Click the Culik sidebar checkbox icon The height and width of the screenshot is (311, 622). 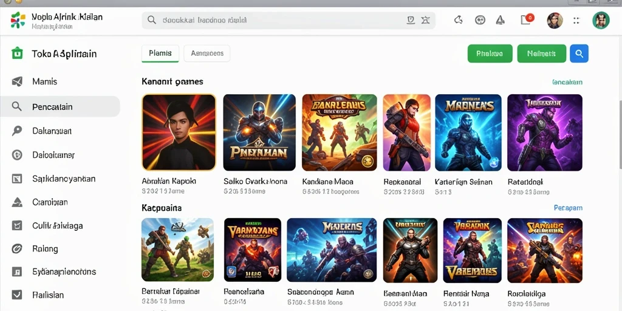point(16,225)
